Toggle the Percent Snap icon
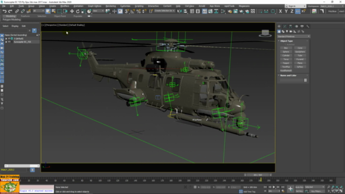This screenshot has height=194, width=345. click(139, 11)
